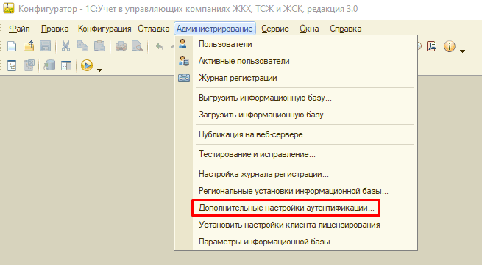Screen dimensions: 482x265
Task: Click the Print printer icon
Action: click(121, 46)
